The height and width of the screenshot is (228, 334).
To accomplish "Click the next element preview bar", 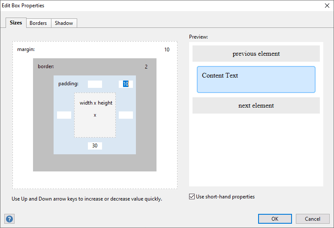I will pyautogui.click(x=256, y=105).
